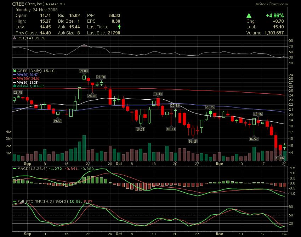
Task: Click the CREE ticker symbol title
Action: pyautogui.click(x=18, y=4)
